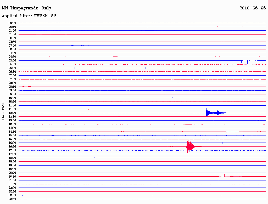Click the '05:30' time label

(x=12, y=64)
